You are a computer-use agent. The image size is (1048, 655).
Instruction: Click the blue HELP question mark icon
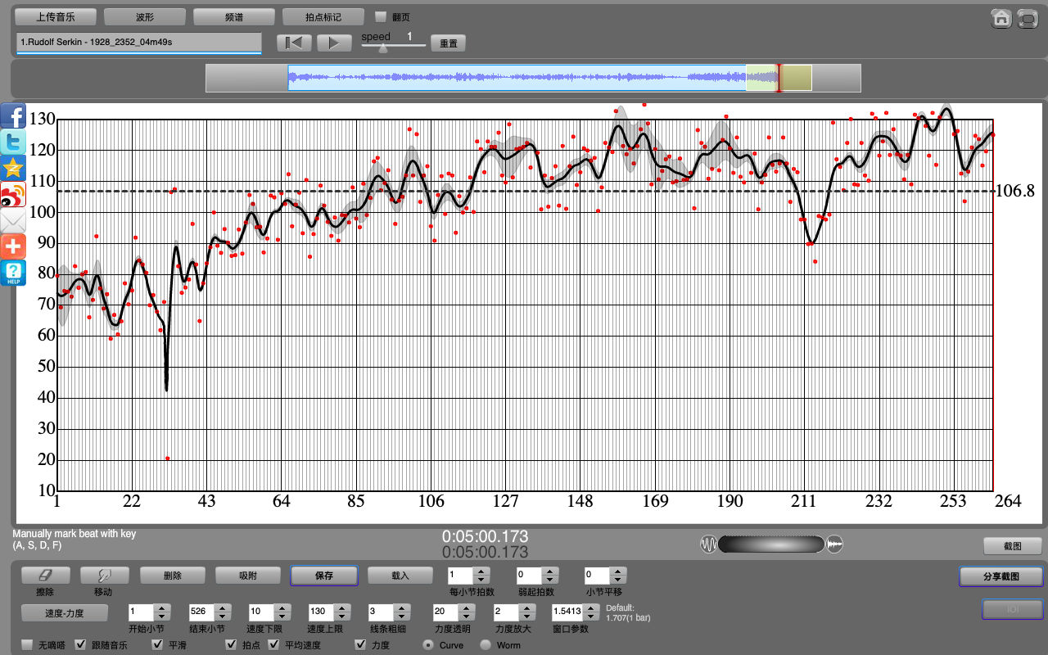click(x=13, y=273)
